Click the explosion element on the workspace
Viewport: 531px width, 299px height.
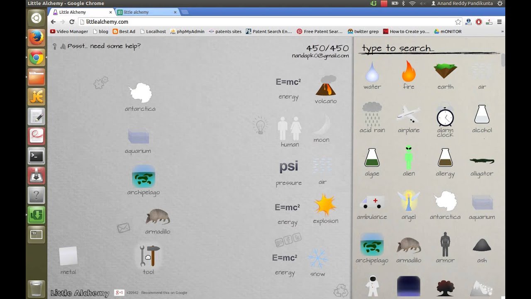(325, 205)
